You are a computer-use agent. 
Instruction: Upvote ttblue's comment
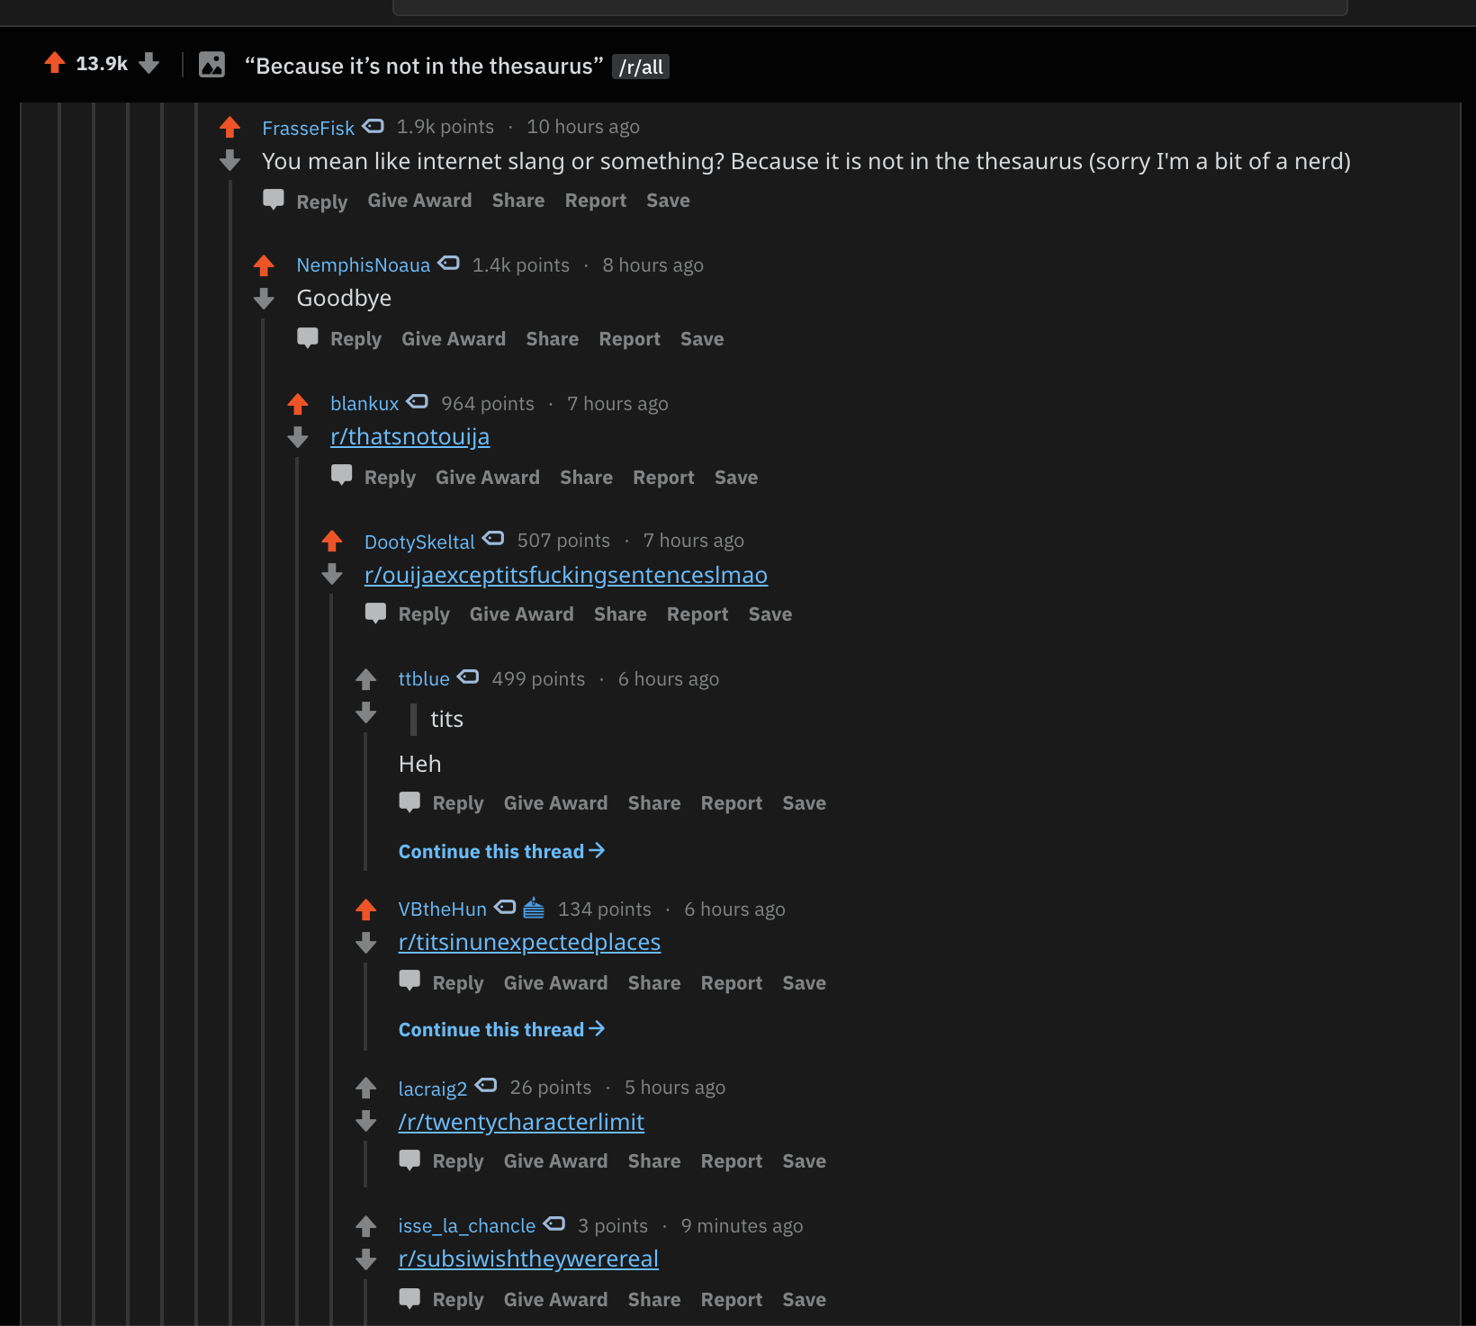coord(365,679)
